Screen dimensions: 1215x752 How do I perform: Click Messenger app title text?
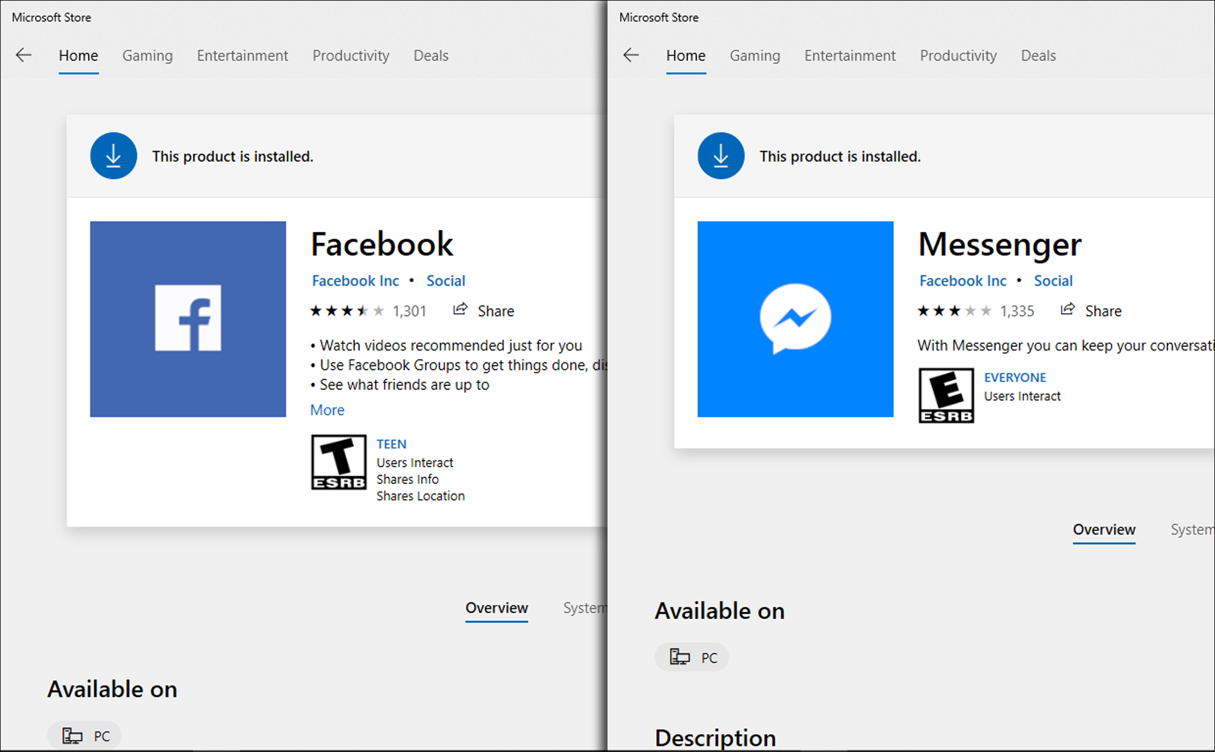click(x=1000, y=245)
